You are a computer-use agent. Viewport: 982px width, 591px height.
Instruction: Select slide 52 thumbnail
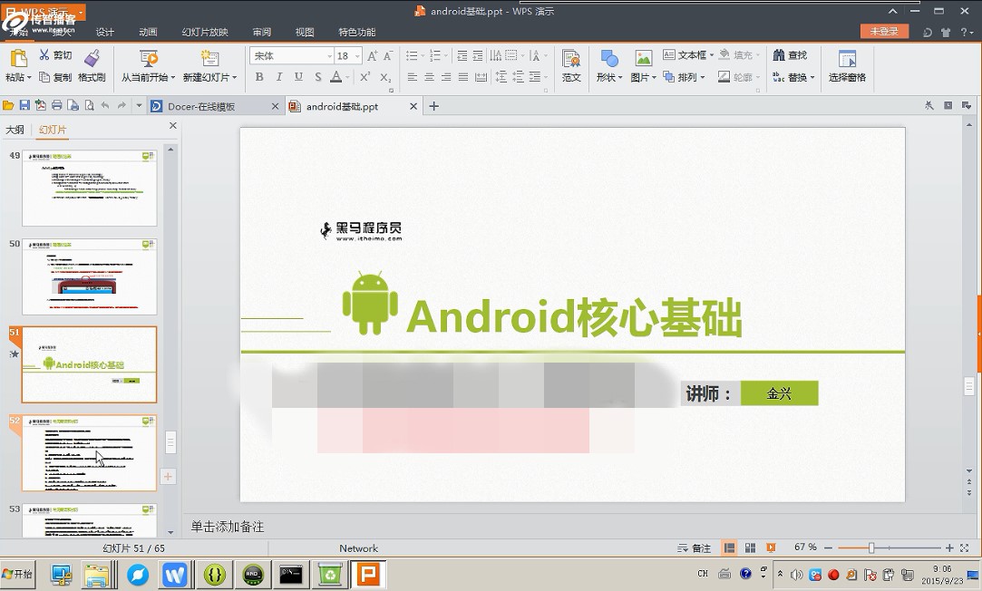click(x=90, y=453)
